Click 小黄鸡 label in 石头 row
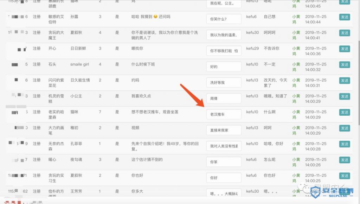This screenshot has width=360, height=204. click(296, 67)
